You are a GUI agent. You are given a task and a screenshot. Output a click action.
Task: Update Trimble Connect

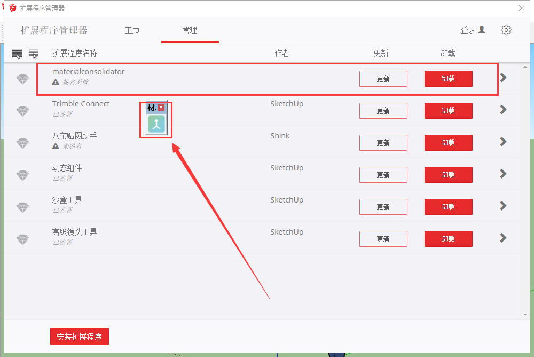tap(383, 111)
